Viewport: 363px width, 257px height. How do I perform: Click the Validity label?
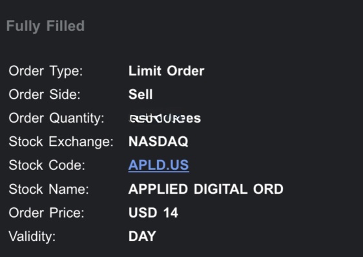pos(32,236)
